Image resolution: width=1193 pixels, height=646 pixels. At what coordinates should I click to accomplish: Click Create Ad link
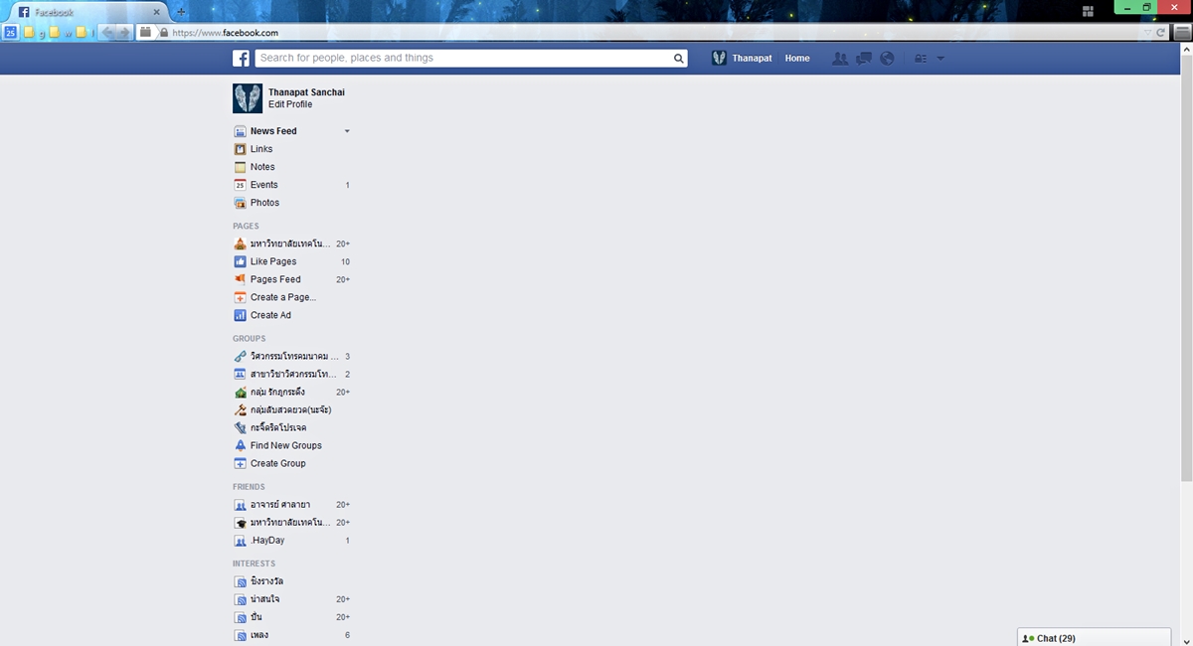[270, 315]
